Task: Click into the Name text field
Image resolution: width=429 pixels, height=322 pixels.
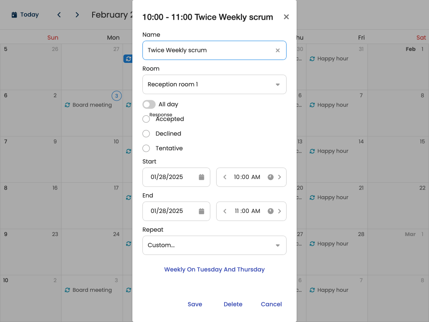Action: pos(207,50)
